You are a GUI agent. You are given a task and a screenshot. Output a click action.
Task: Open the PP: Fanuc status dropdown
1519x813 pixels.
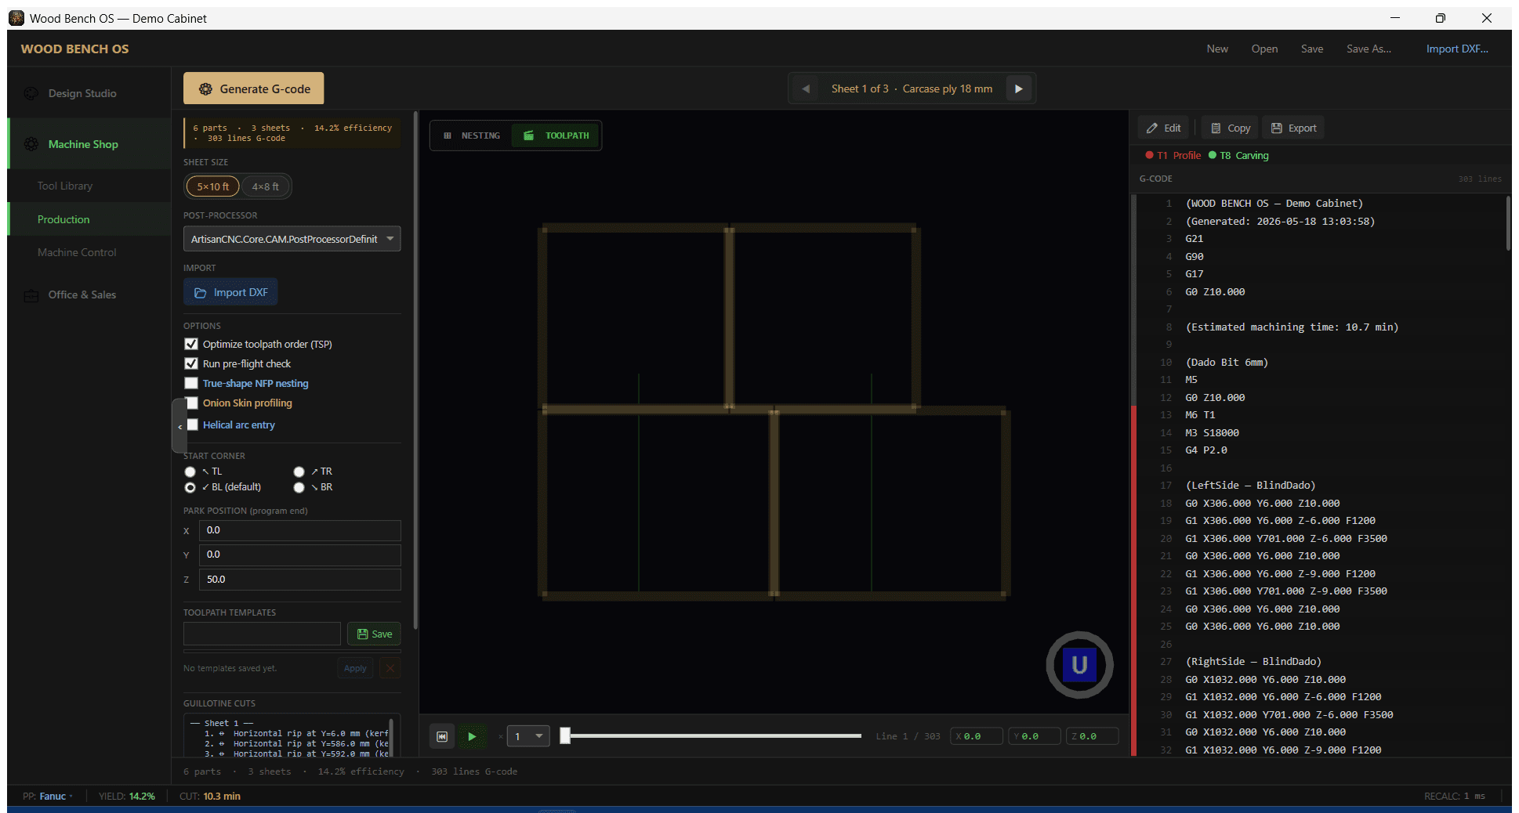click(48, 797)
